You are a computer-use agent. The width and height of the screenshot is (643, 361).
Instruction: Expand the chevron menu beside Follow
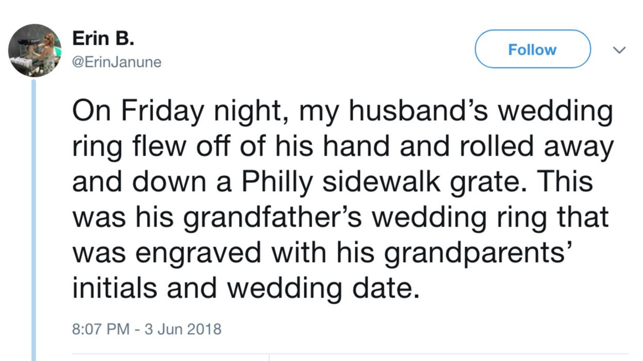[x=618, y=50]
